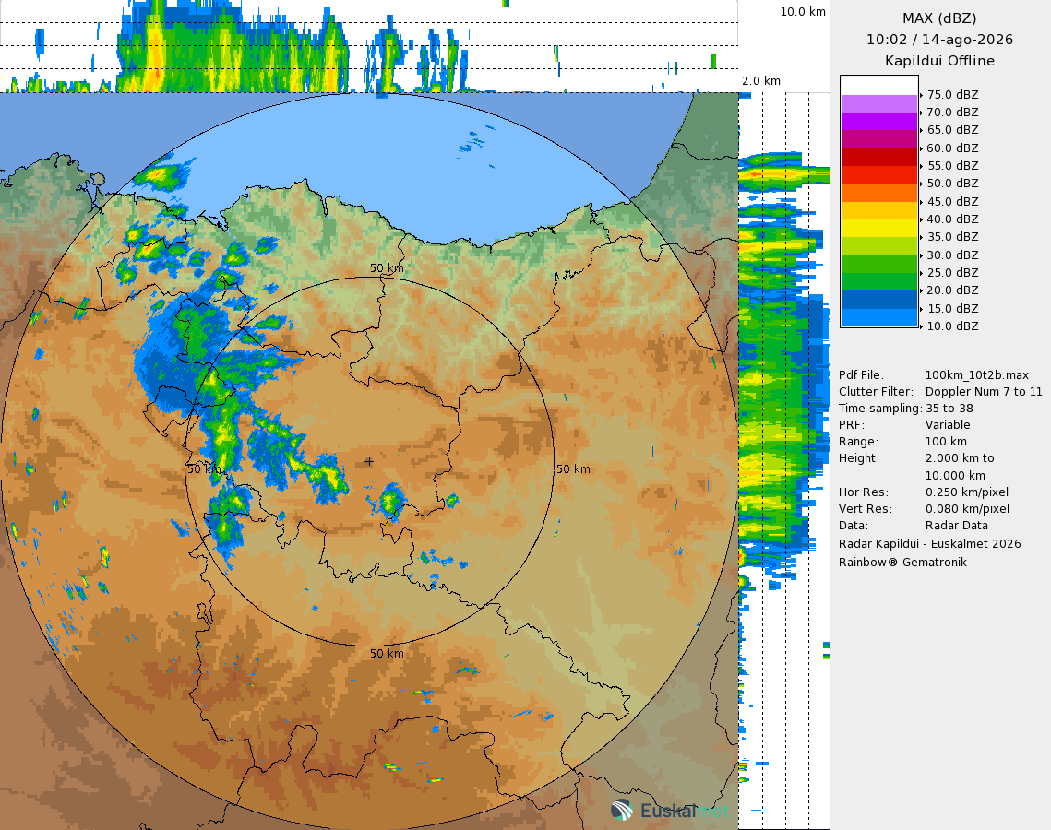Click the Pdf File label

tap(861, 375)
